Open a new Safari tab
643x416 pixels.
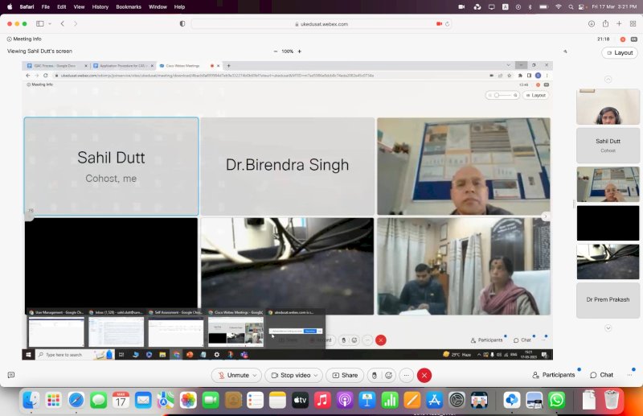[x=619, y=24]
